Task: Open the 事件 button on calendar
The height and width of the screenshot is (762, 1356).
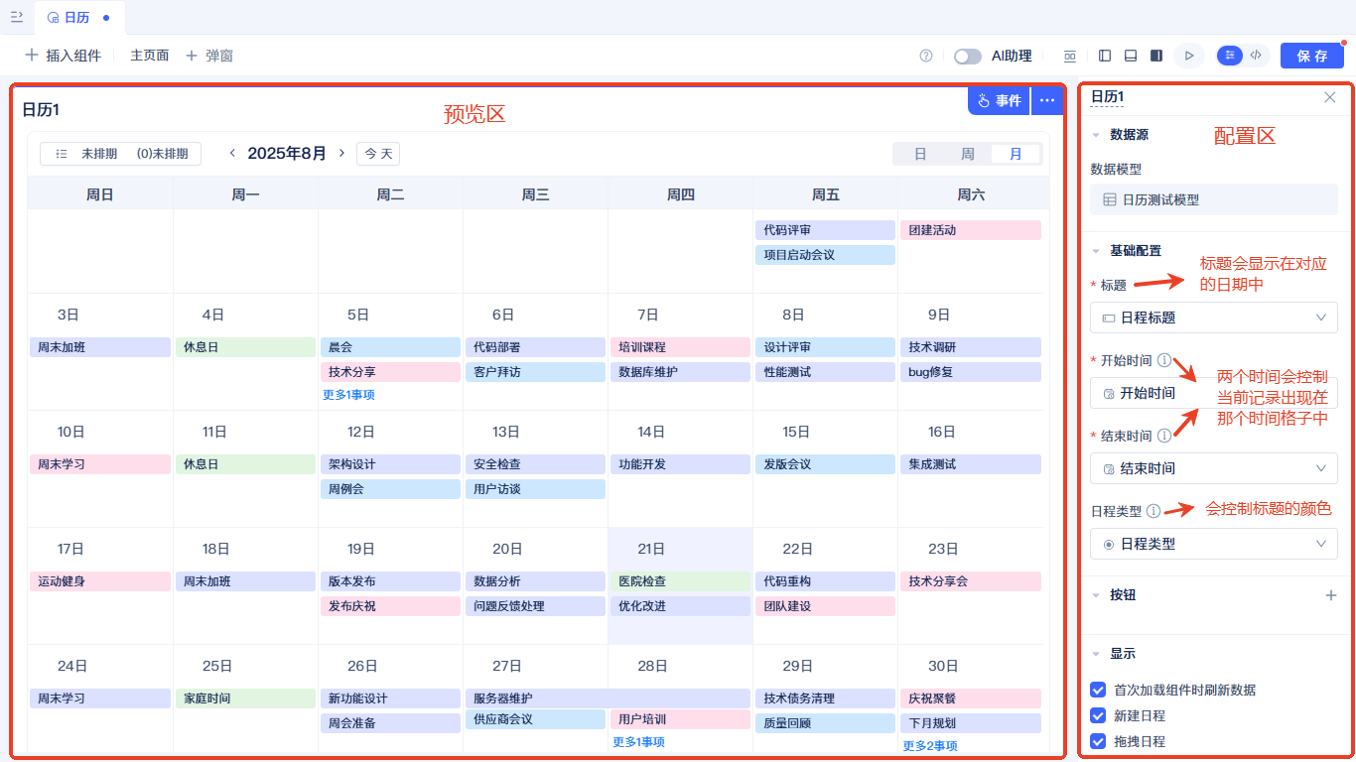Action: (999, 100)
